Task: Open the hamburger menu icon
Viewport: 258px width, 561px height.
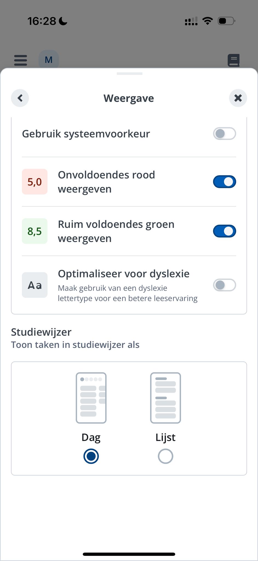Action: pos(21,60)
